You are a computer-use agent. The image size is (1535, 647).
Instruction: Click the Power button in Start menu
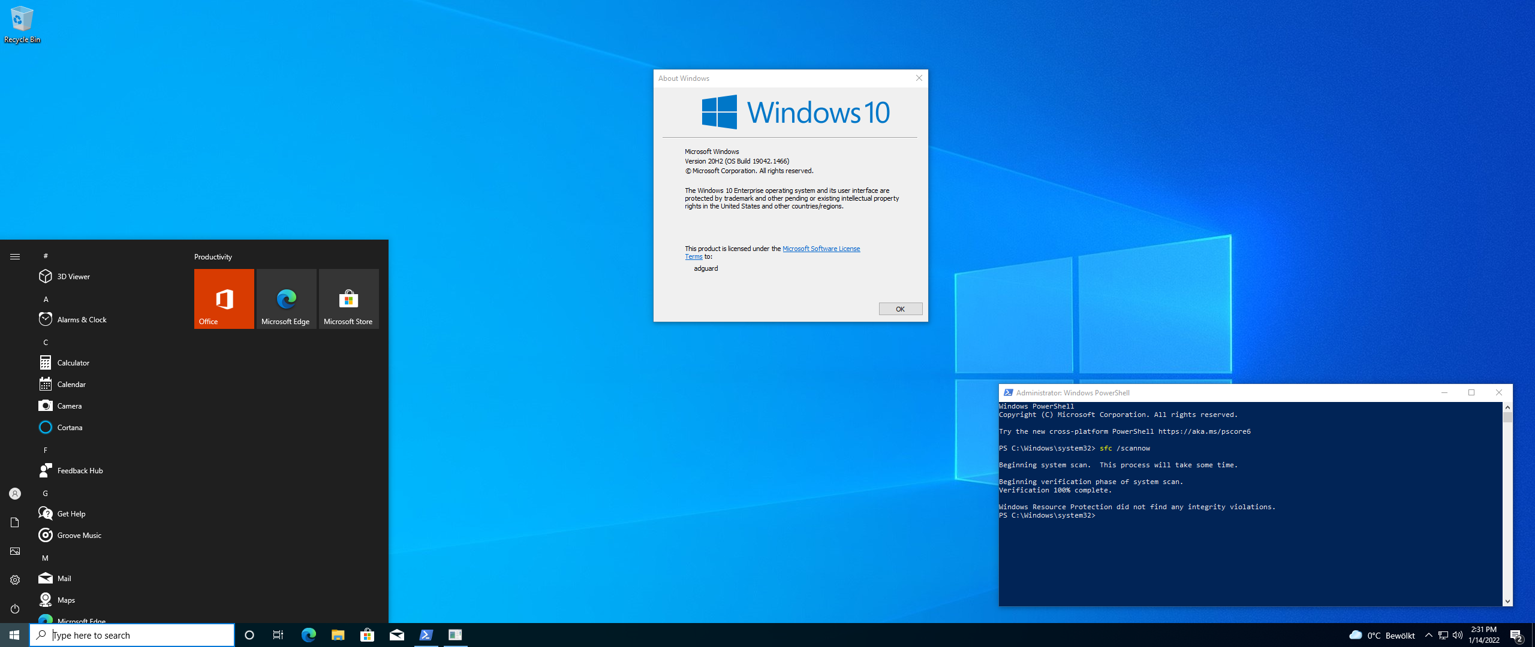(15, 609)
